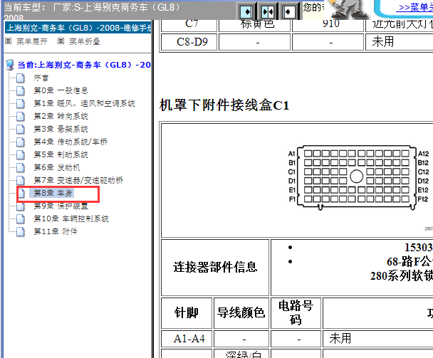Viewport: 433px width, 358px height.
Task: Click the page icon beside 第8章 车身
Action: point(21,193)
